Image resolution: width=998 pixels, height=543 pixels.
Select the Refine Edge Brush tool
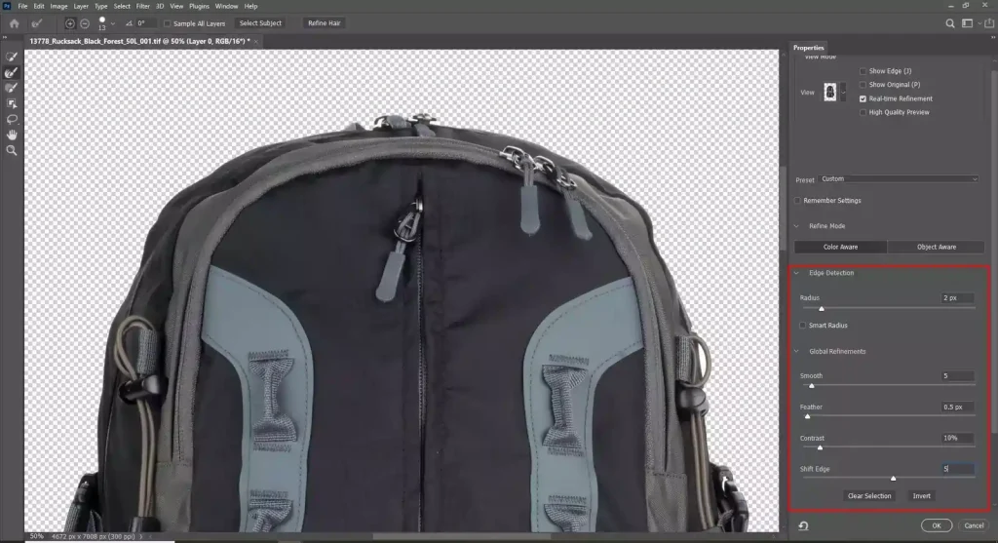tap(11, 72)
